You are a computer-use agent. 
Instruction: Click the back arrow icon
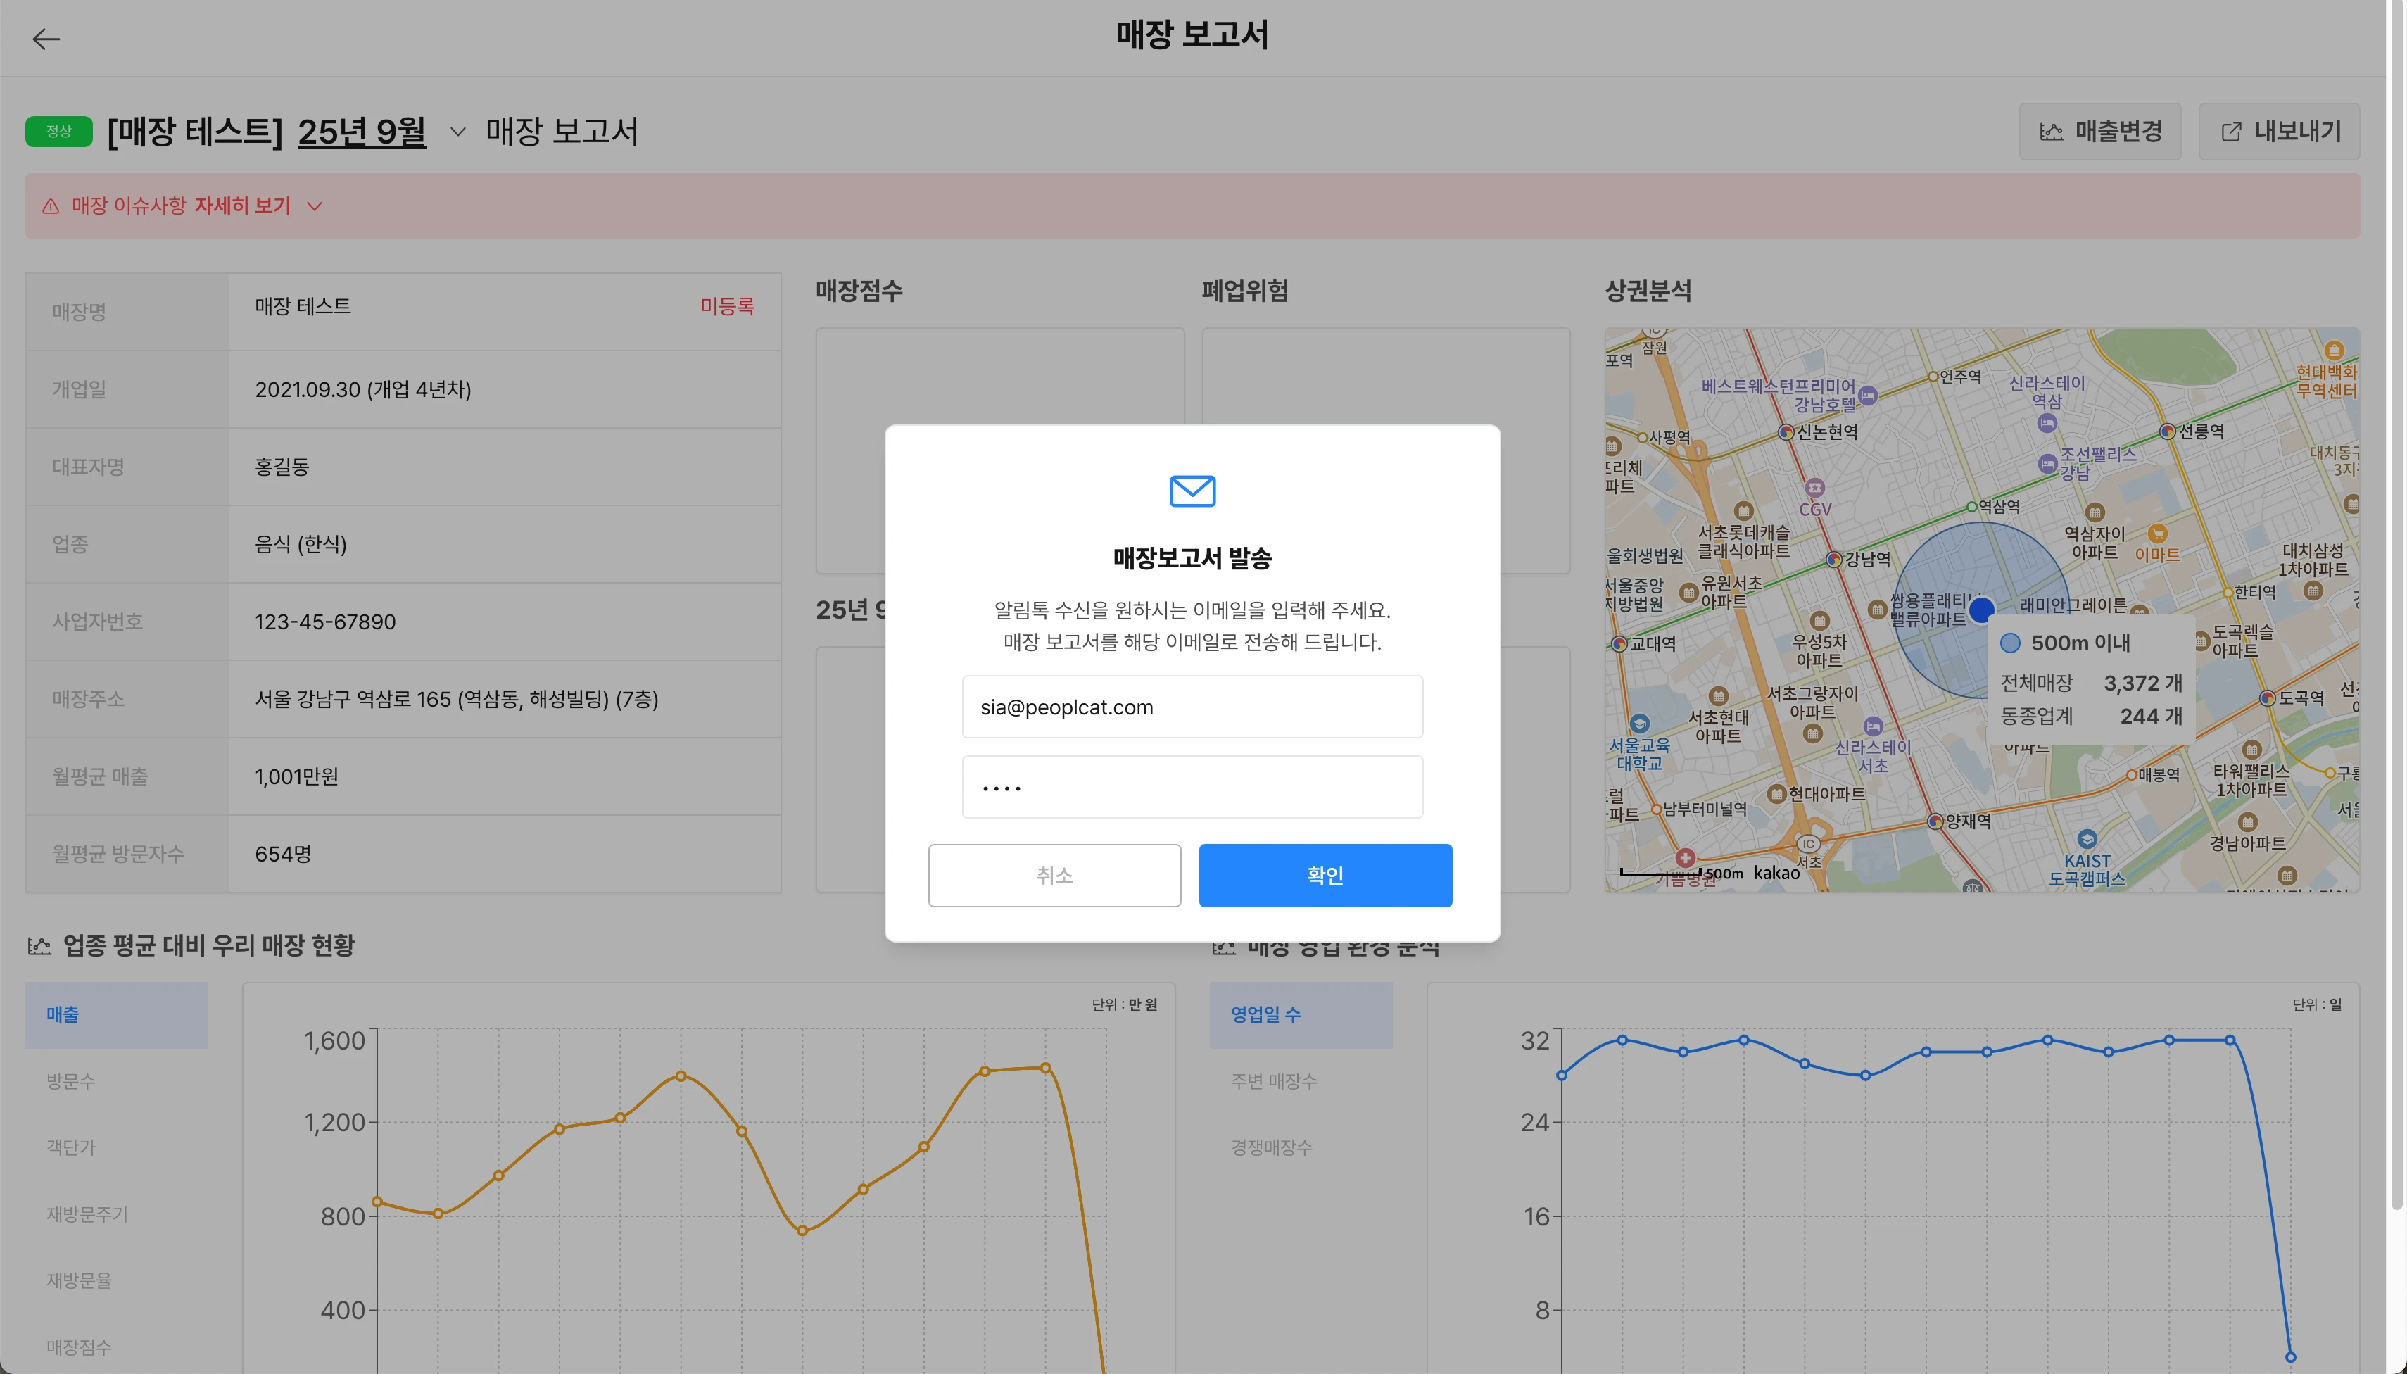tap(45, 39)
